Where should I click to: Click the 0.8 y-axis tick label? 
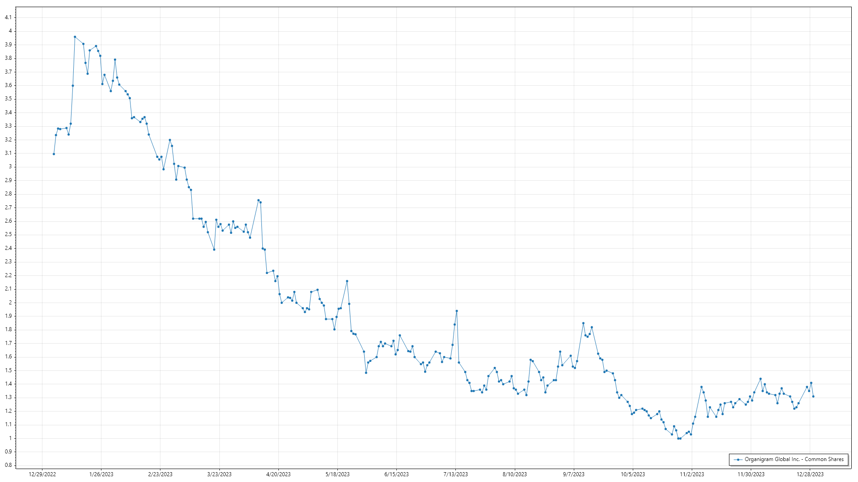pyautogui.click(x=8, y=465)
